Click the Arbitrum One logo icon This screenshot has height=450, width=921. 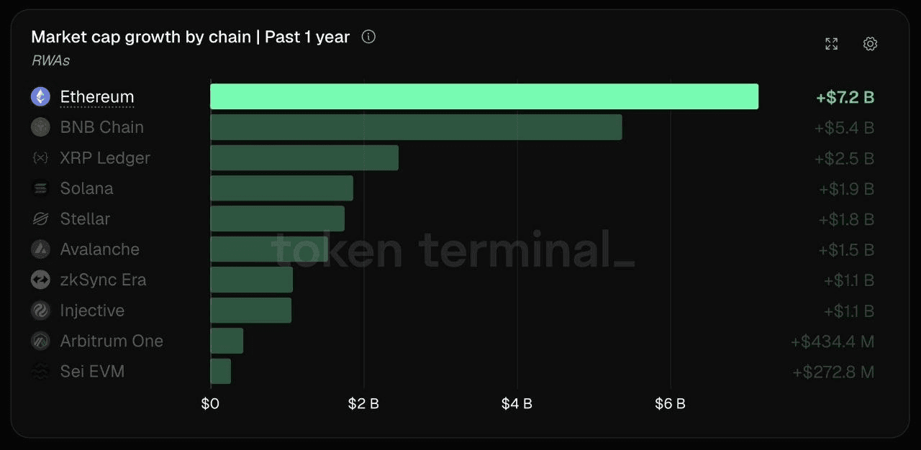click(x=40, y=341)
